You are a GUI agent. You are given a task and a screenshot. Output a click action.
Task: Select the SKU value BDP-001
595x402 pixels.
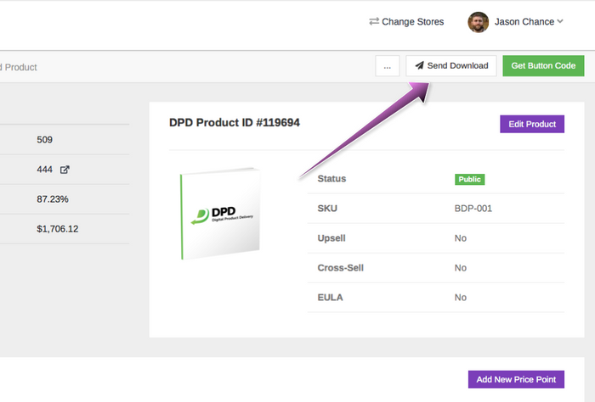[473, 209]
